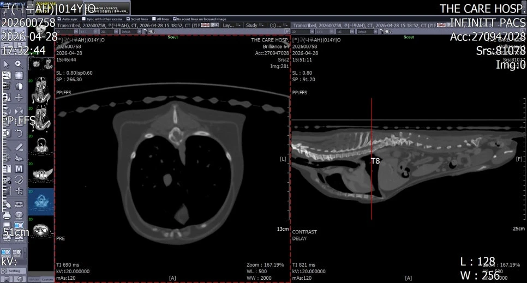
Task: Open the Study dropdown
Action: point(254,25)
